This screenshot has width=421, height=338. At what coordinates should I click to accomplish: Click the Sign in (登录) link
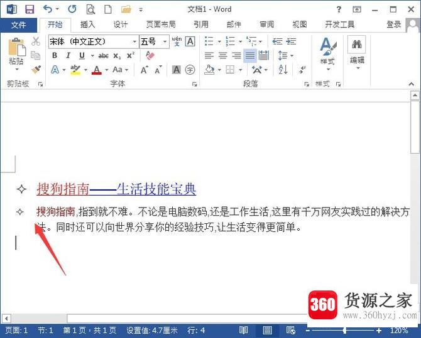pos(394,24)
